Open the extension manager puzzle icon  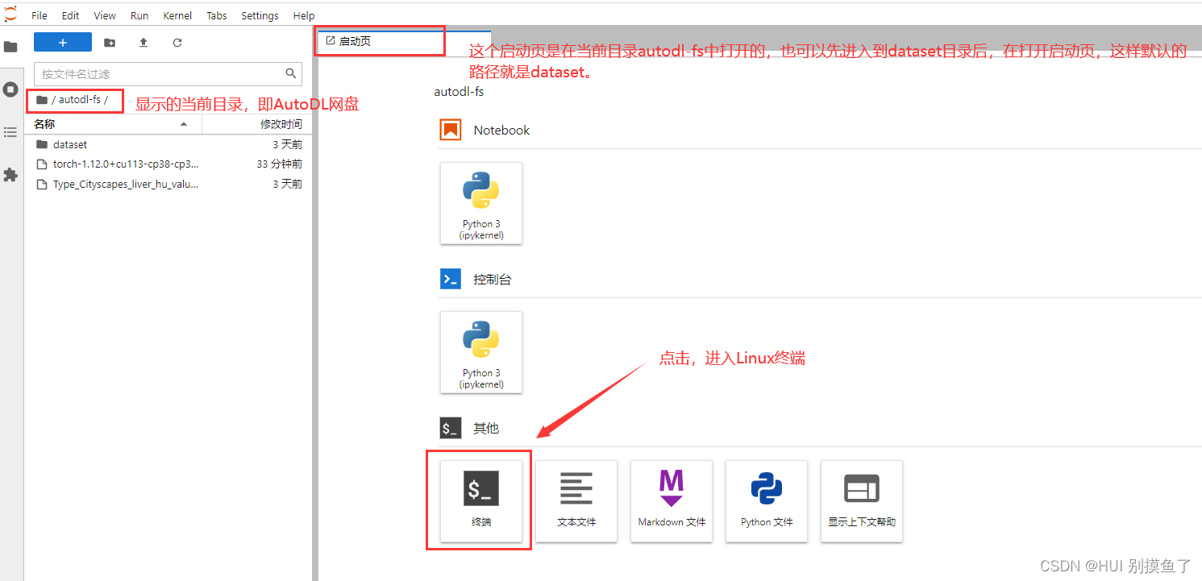10,174
